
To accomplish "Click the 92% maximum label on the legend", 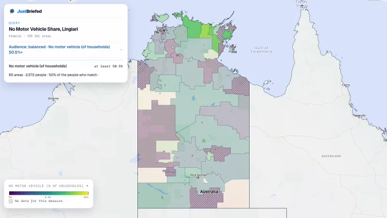I will pyautogui.click(x=86, y=198).
